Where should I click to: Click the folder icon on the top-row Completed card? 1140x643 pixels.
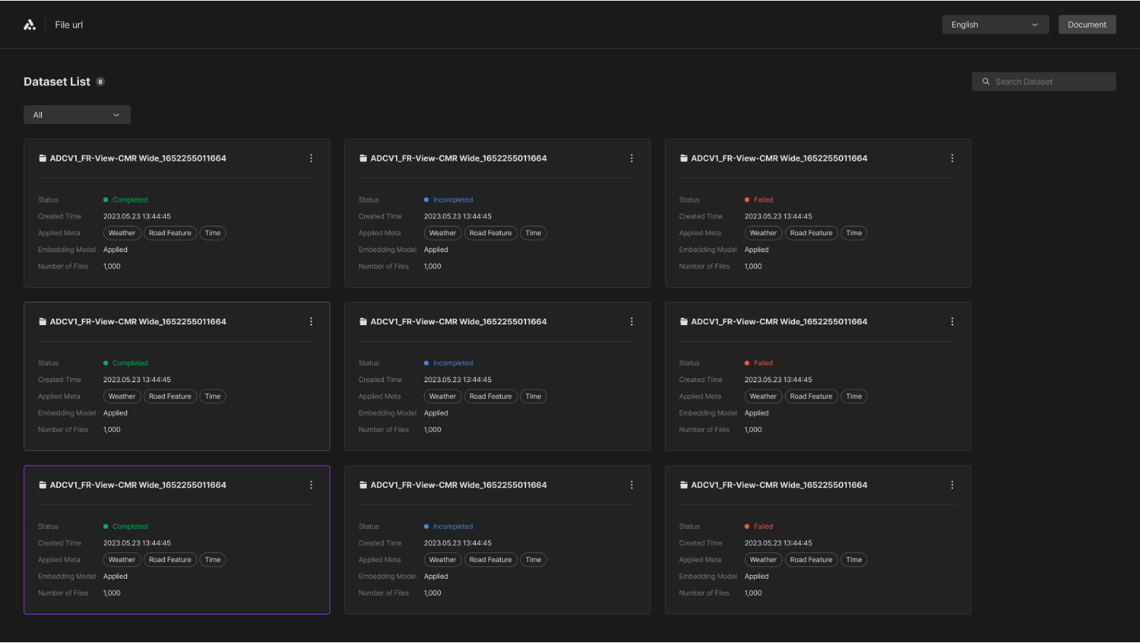click(x=42, y=159)
